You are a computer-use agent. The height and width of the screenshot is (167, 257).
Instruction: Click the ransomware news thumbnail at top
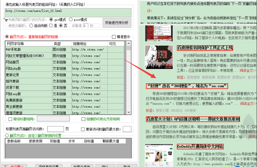(159, 33)
